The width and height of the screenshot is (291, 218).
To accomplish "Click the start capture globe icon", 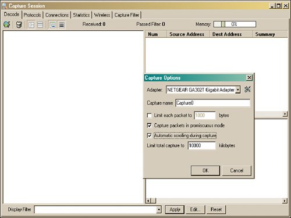I will (x=7, y=24).
